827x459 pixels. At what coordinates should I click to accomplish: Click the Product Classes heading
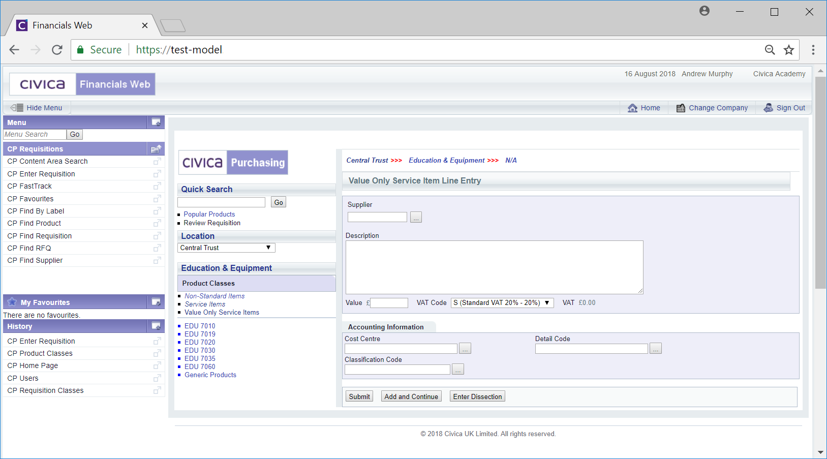(208, 283)
